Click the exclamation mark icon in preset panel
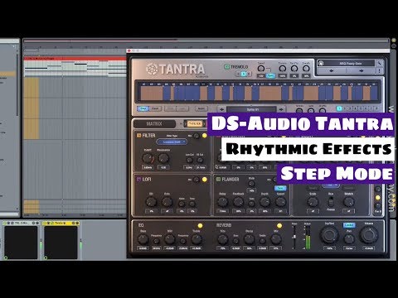 [x=380, y=71]
